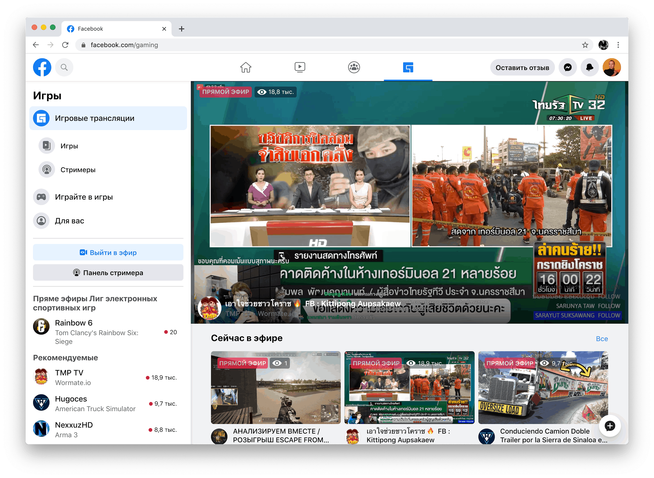This screenshot has width=654, height=478.
Task: Click the Hugoces avatar under truck stream
Action: click(x=486, y=436)
